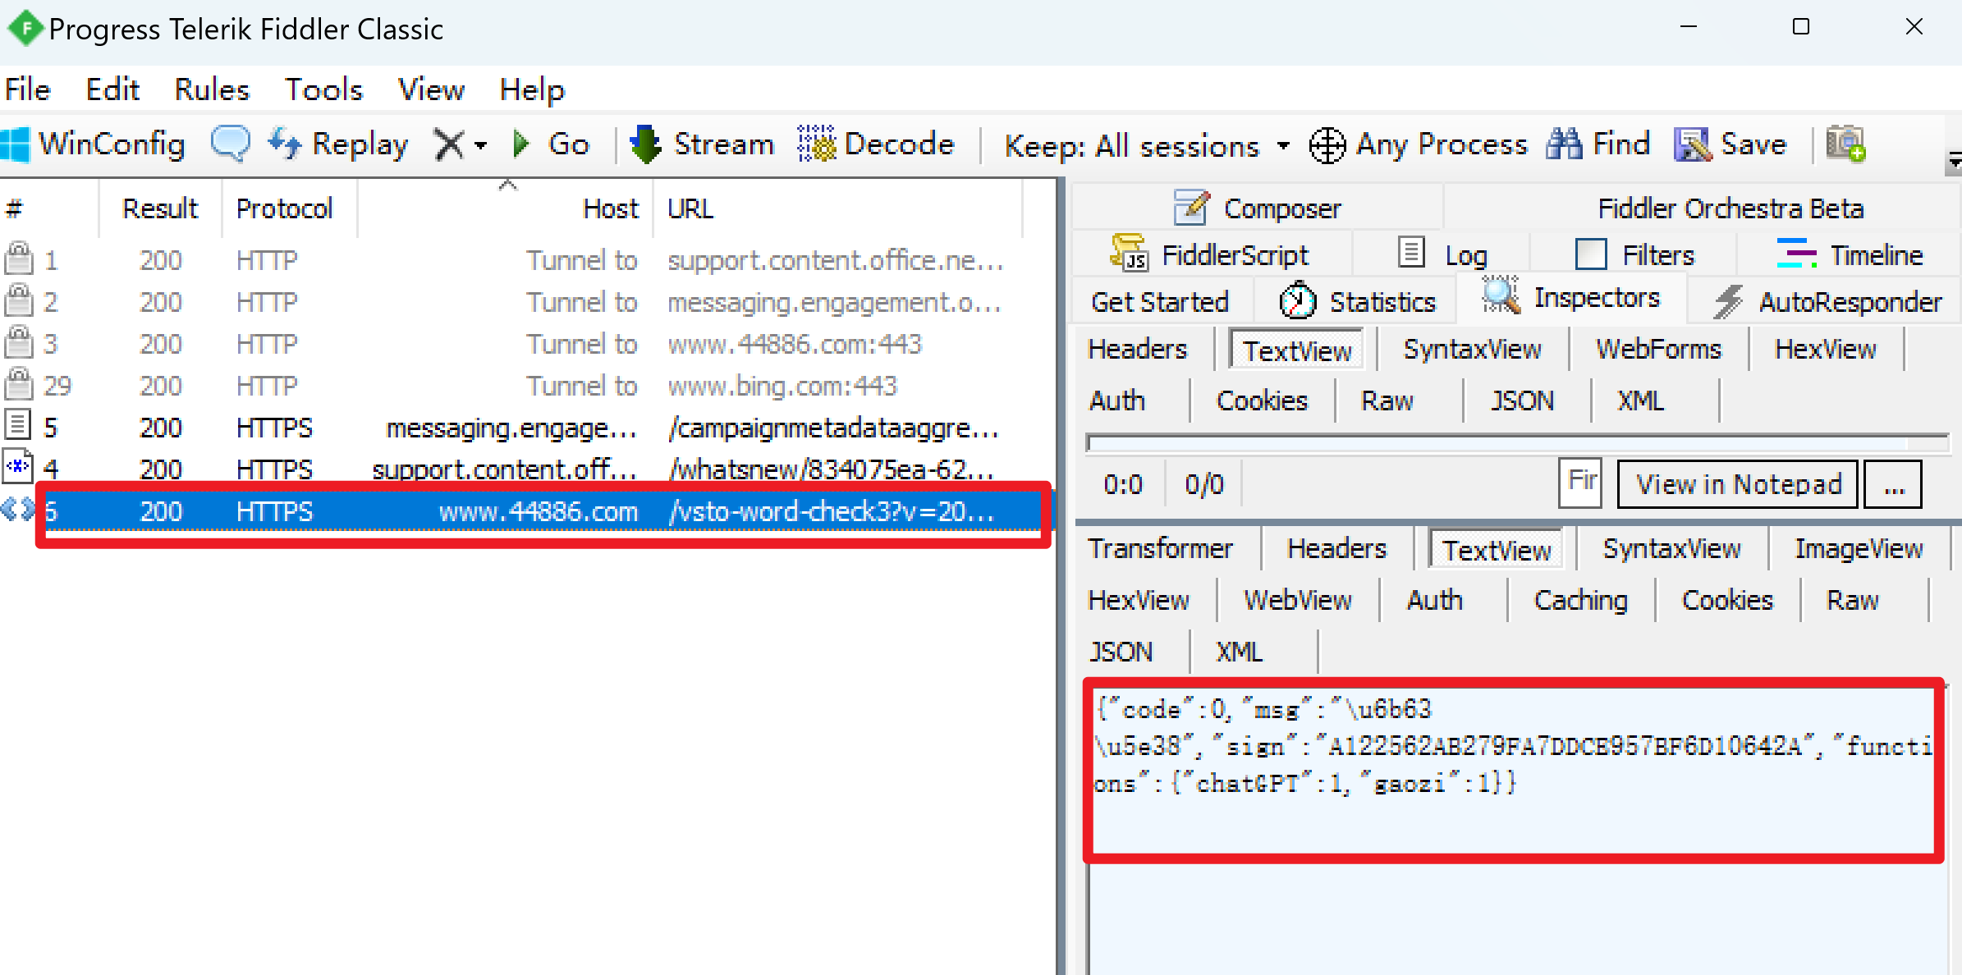Select the response WebView tab
The width and height of the screenshot is (1962, 975).
coord(1298,600)
